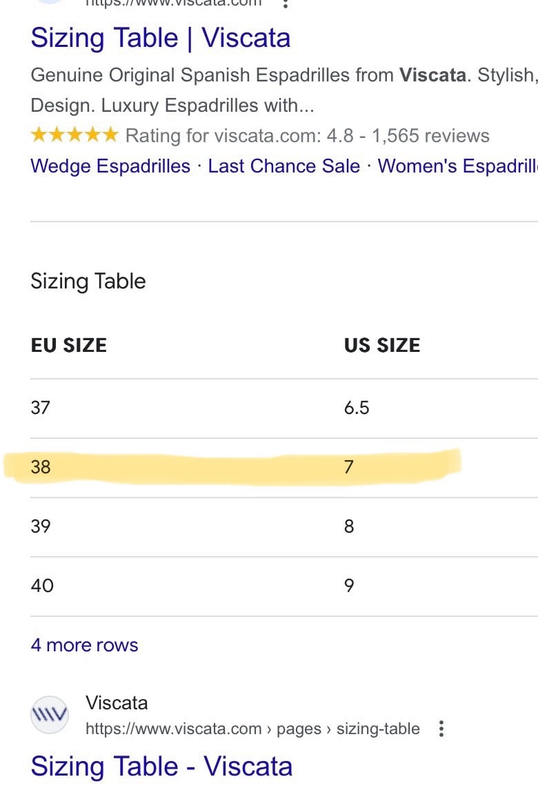Click the Sizing Table snippet heading
The image size is (538, 808).
(x=88, y=282)
